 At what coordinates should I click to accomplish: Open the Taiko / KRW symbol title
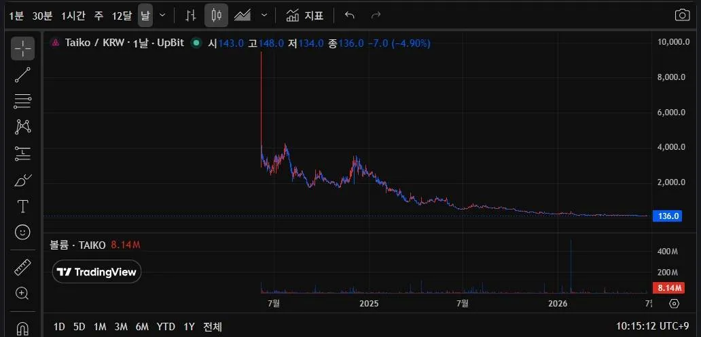coord(125,43)
